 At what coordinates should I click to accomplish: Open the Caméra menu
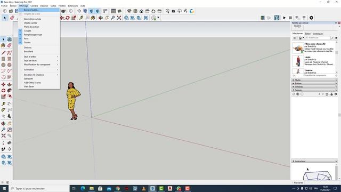pyautogui.click(x=34, y=6)
